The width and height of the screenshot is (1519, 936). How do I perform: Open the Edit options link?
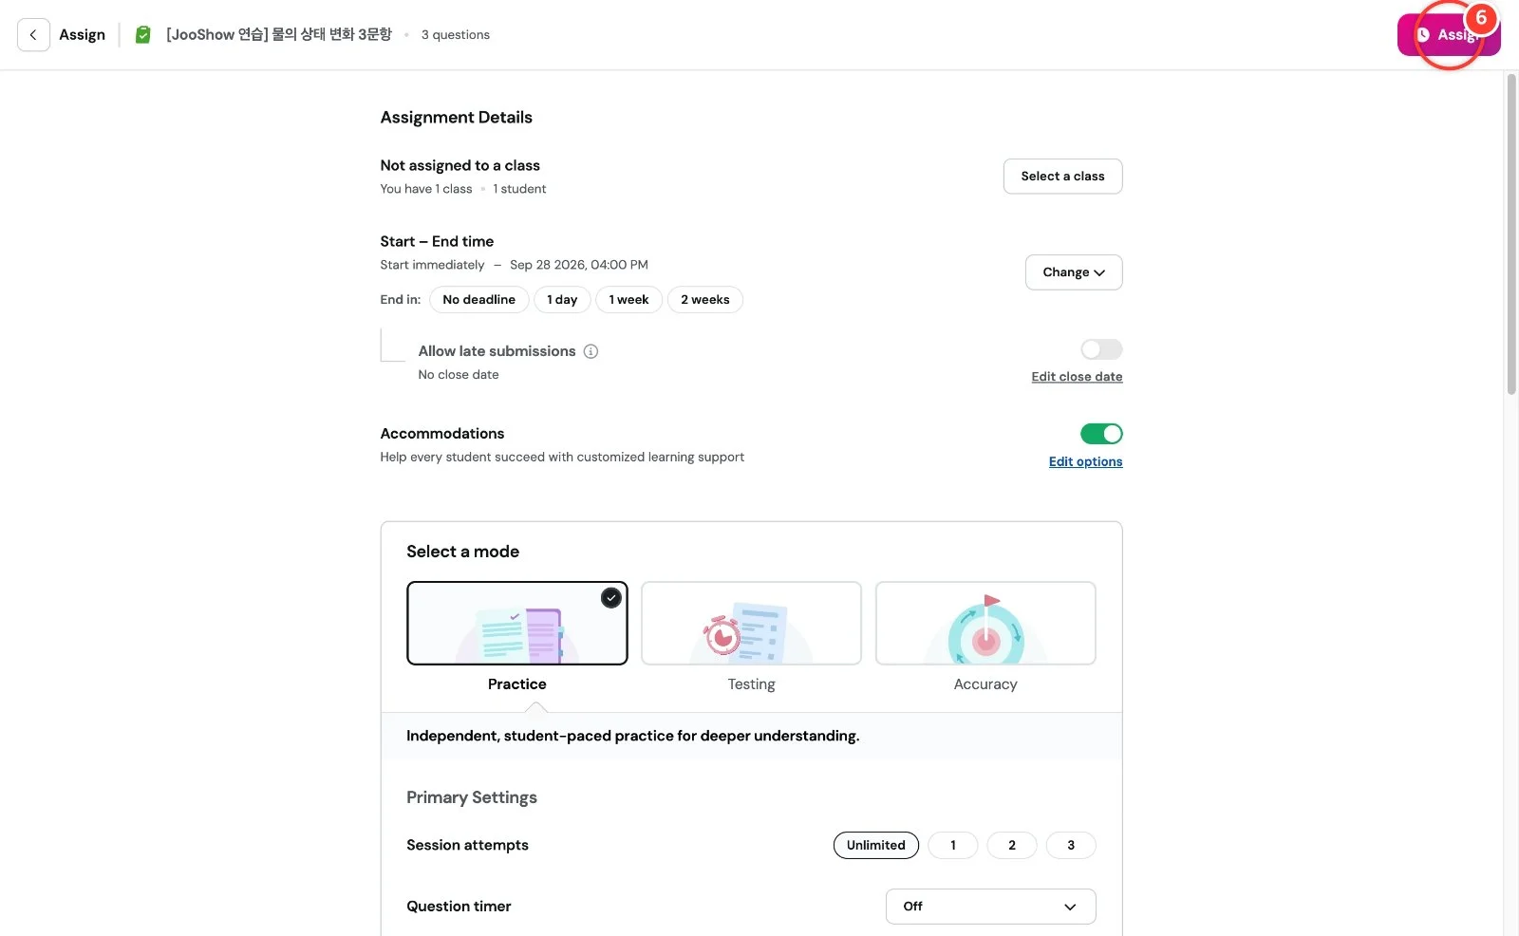click(x=1085, y=462)
